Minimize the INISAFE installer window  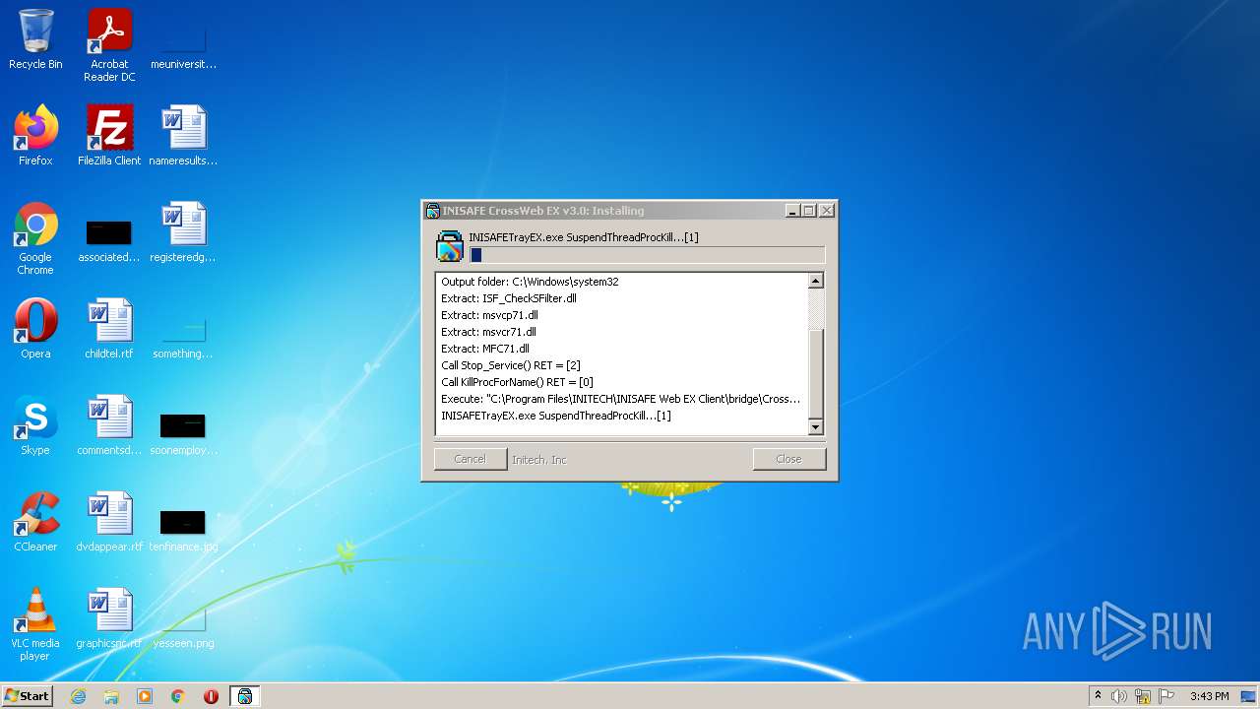coord(792,211)
